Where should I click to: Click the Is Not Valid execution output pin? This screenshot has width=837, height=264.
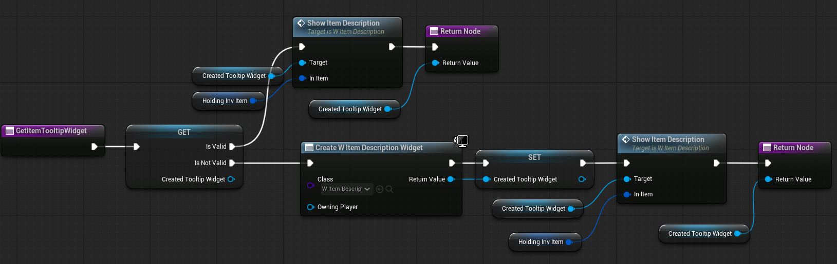232,163
